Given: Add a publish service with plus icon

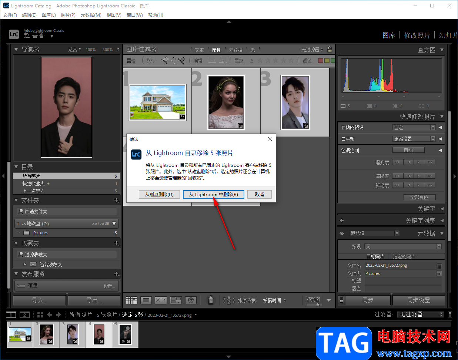Looking at the screenshot, I should tap(116, 274).
